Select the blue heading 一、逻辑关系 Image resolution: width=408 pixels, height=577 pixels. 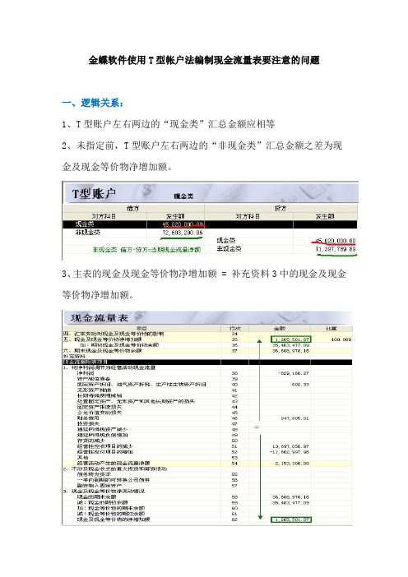coord(93,103)
